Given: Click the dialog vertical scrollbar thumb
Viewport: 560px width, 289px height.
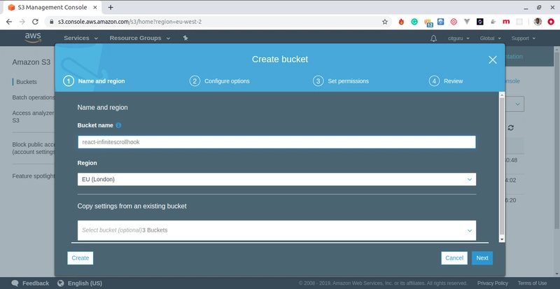Looking at the screenshot, I should pos(502,166).
